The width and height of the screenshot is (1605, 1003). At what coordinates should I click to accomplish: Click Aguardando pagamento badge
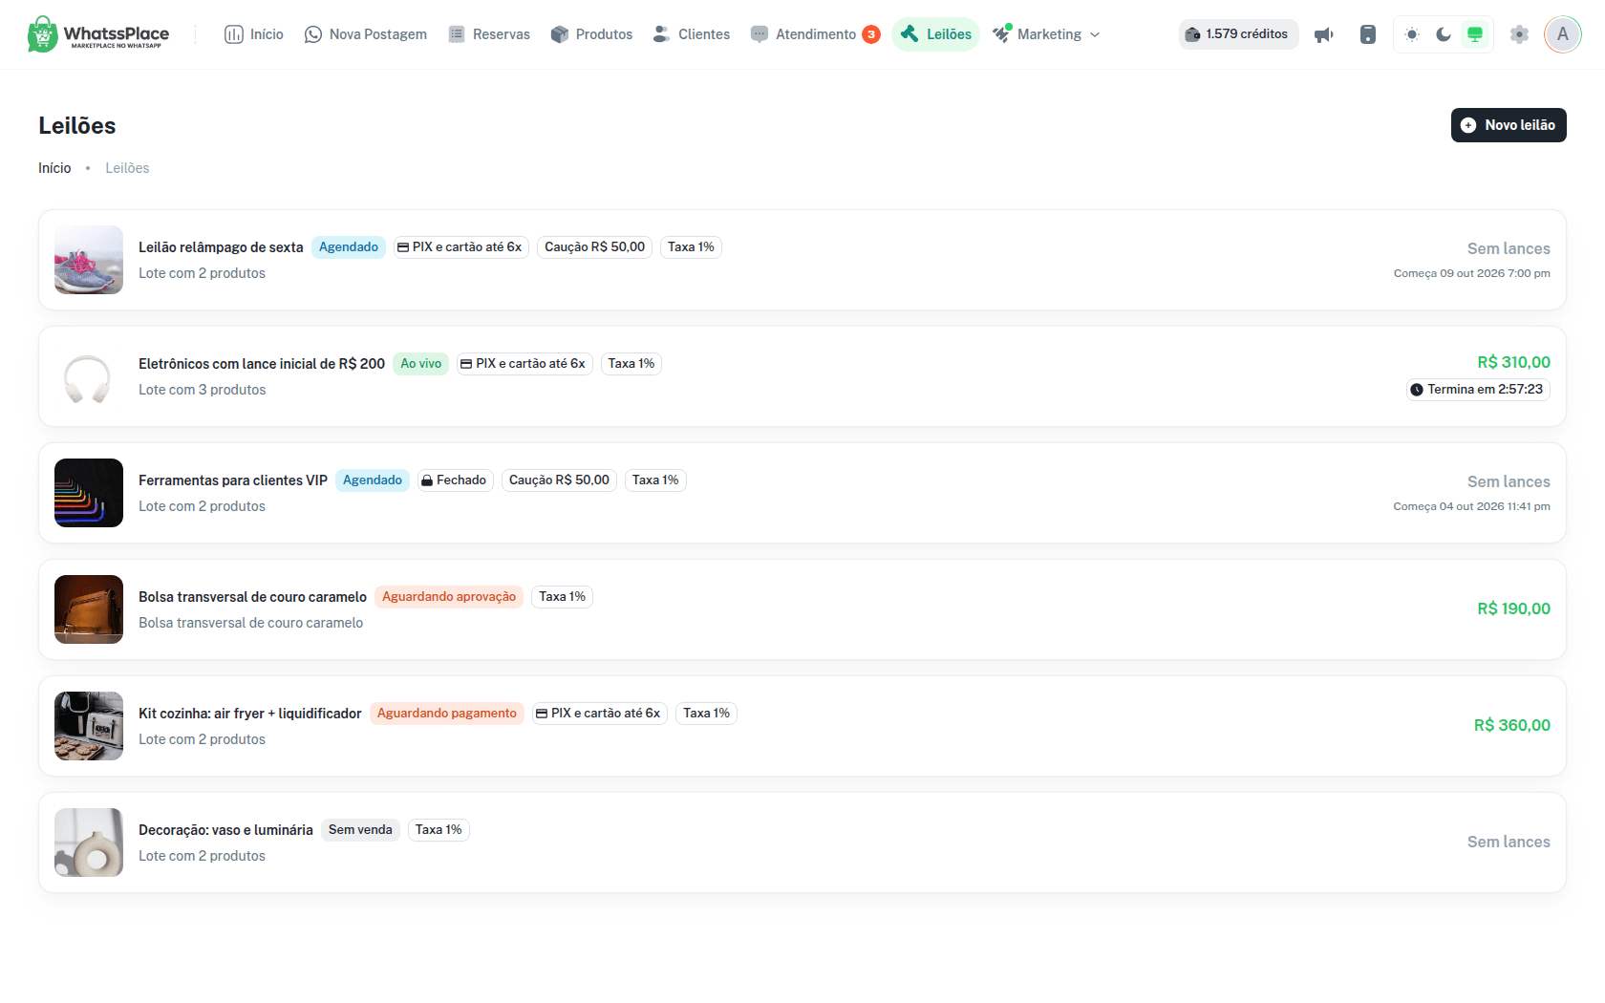pos(447,714)
